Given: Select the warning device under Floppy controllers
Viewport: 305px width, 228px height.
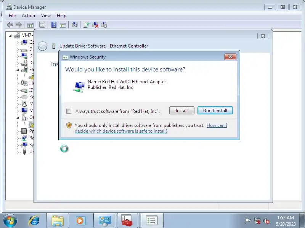Looking at the screenshot, I should coord(31,76).
